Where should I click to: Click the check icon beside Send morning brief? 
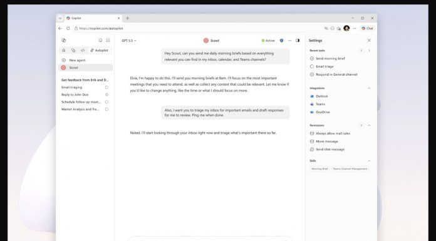point(312,59)
